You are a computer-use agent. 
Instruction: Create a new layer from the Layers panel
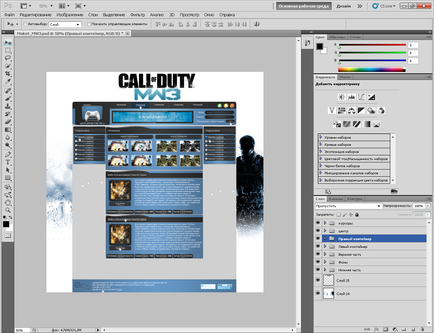click(x=413, y=329)
